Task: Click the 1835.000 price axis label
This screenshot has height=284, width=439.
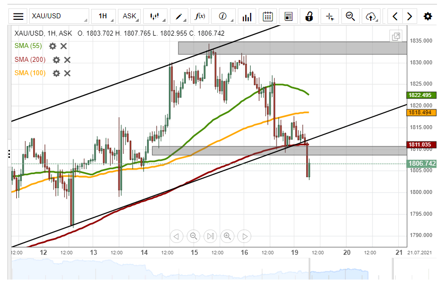Action: point(421,41)
